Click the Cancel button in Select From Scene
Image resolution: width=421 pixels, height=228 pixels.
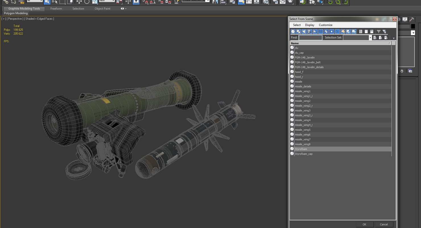pos(384,224)
